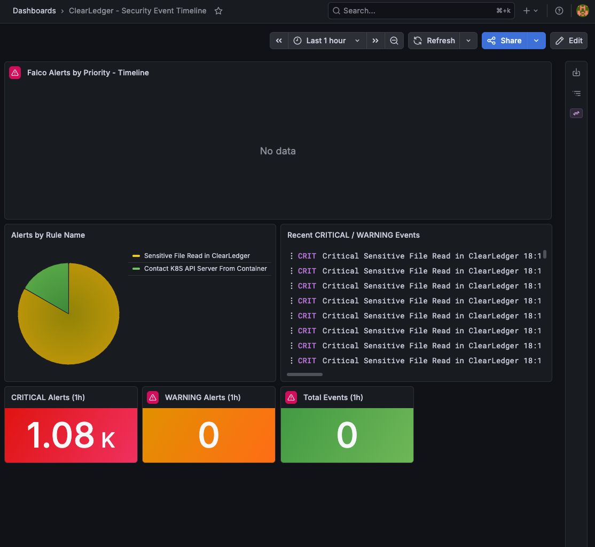Click the user avatar in top bar
The width and height of the screenshot is (595, 547).
(583, 11)
